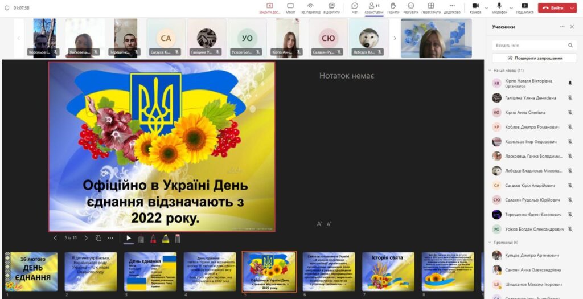The image size is (583, 299).
Task: Select the red pen annotation tool
Action: pyautogui.click(x=153, y=238)
